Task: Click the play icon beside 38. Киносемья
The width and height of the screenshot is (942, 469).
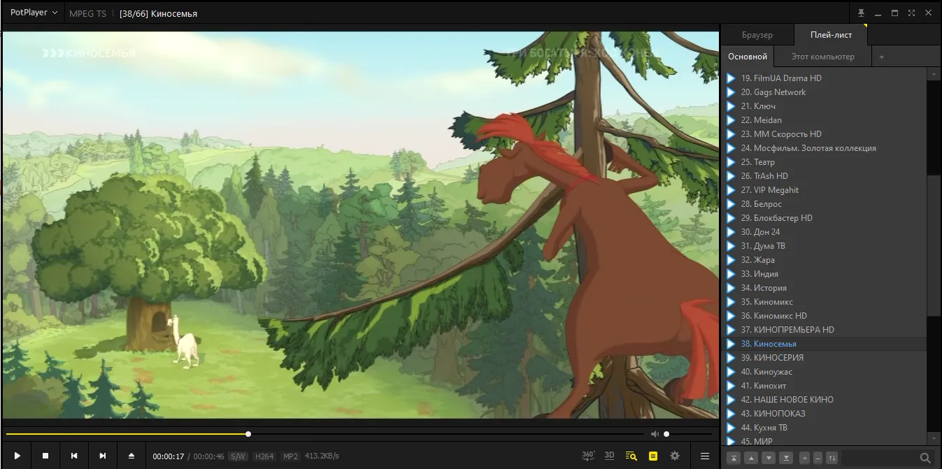Action: (x=731, y=344)
